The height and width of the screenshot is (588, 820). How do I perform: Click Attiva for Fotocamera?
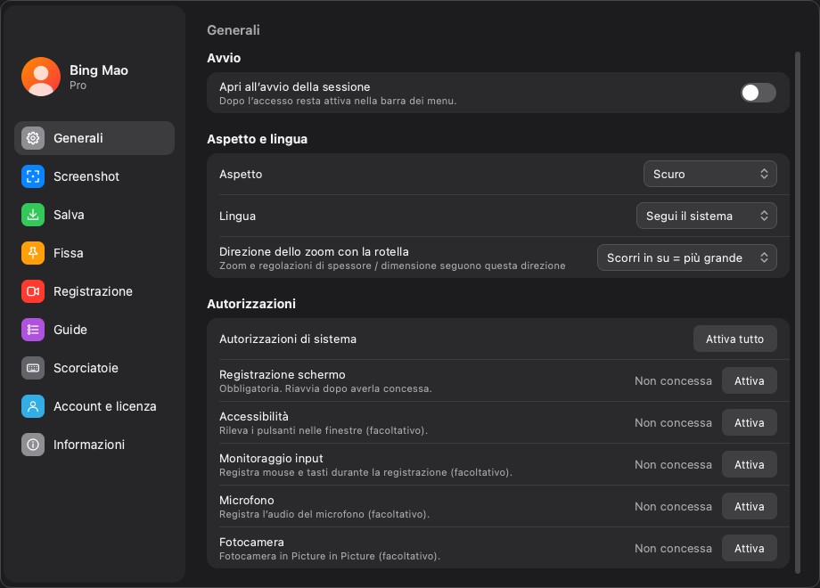749,548
